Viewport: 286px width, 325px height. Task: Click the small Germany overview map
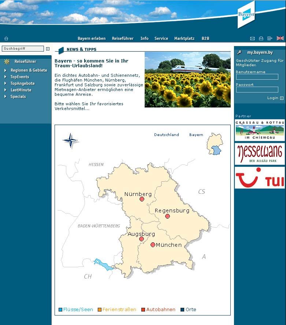coord(215,144)
